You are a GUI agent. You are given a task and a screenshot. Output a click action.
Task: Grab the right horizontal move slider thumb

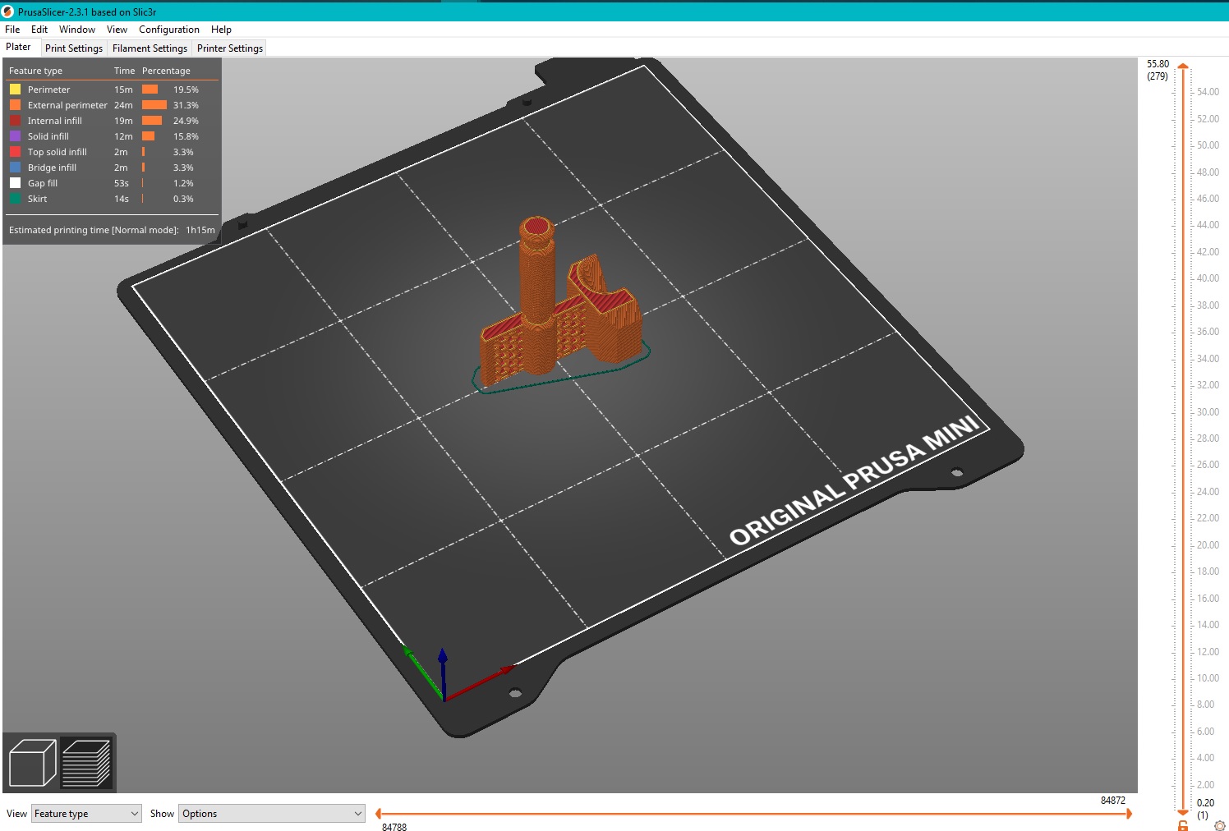[x=1129, y=814]
